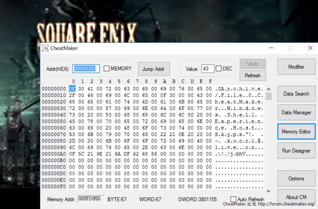The height and width of the screenshot is (209, 318).
Task: Click the CheatMaker app icon in title bar
Action: [45, 48]
